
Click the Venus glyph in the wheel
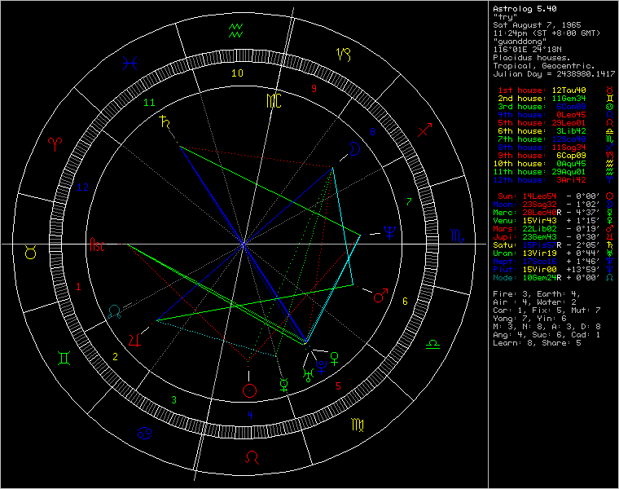335,359
